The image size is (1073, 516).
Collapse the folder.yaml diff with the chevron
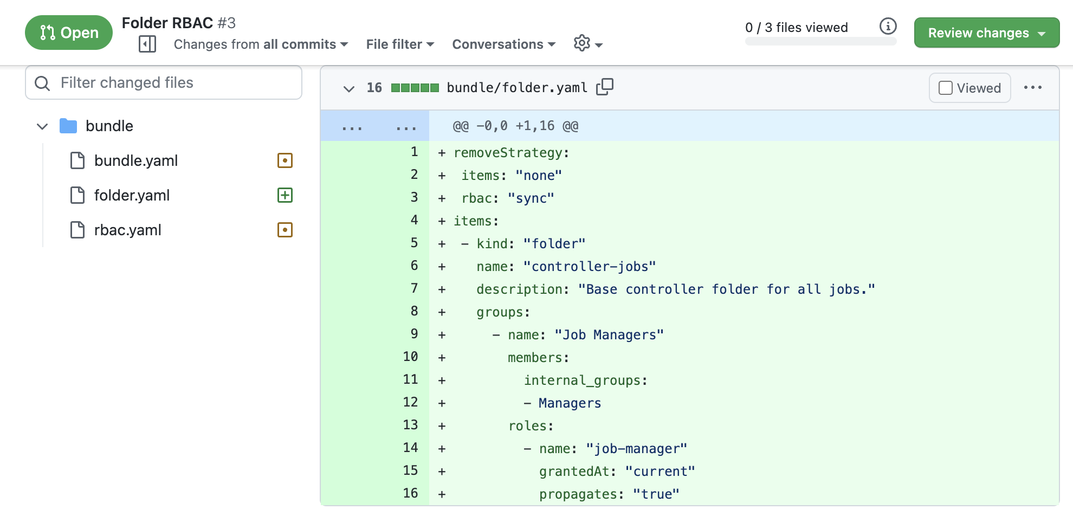pyautogui.click(x=349, y=88)
